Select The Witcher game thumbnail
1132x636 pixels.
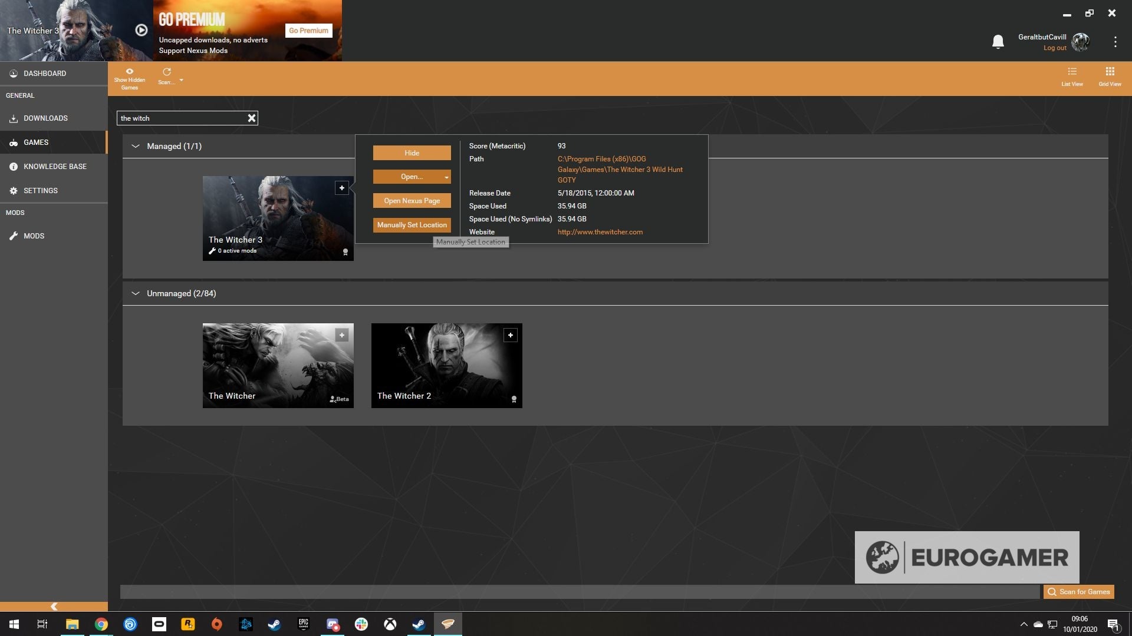pyautogui.click(x=278, y=365)
